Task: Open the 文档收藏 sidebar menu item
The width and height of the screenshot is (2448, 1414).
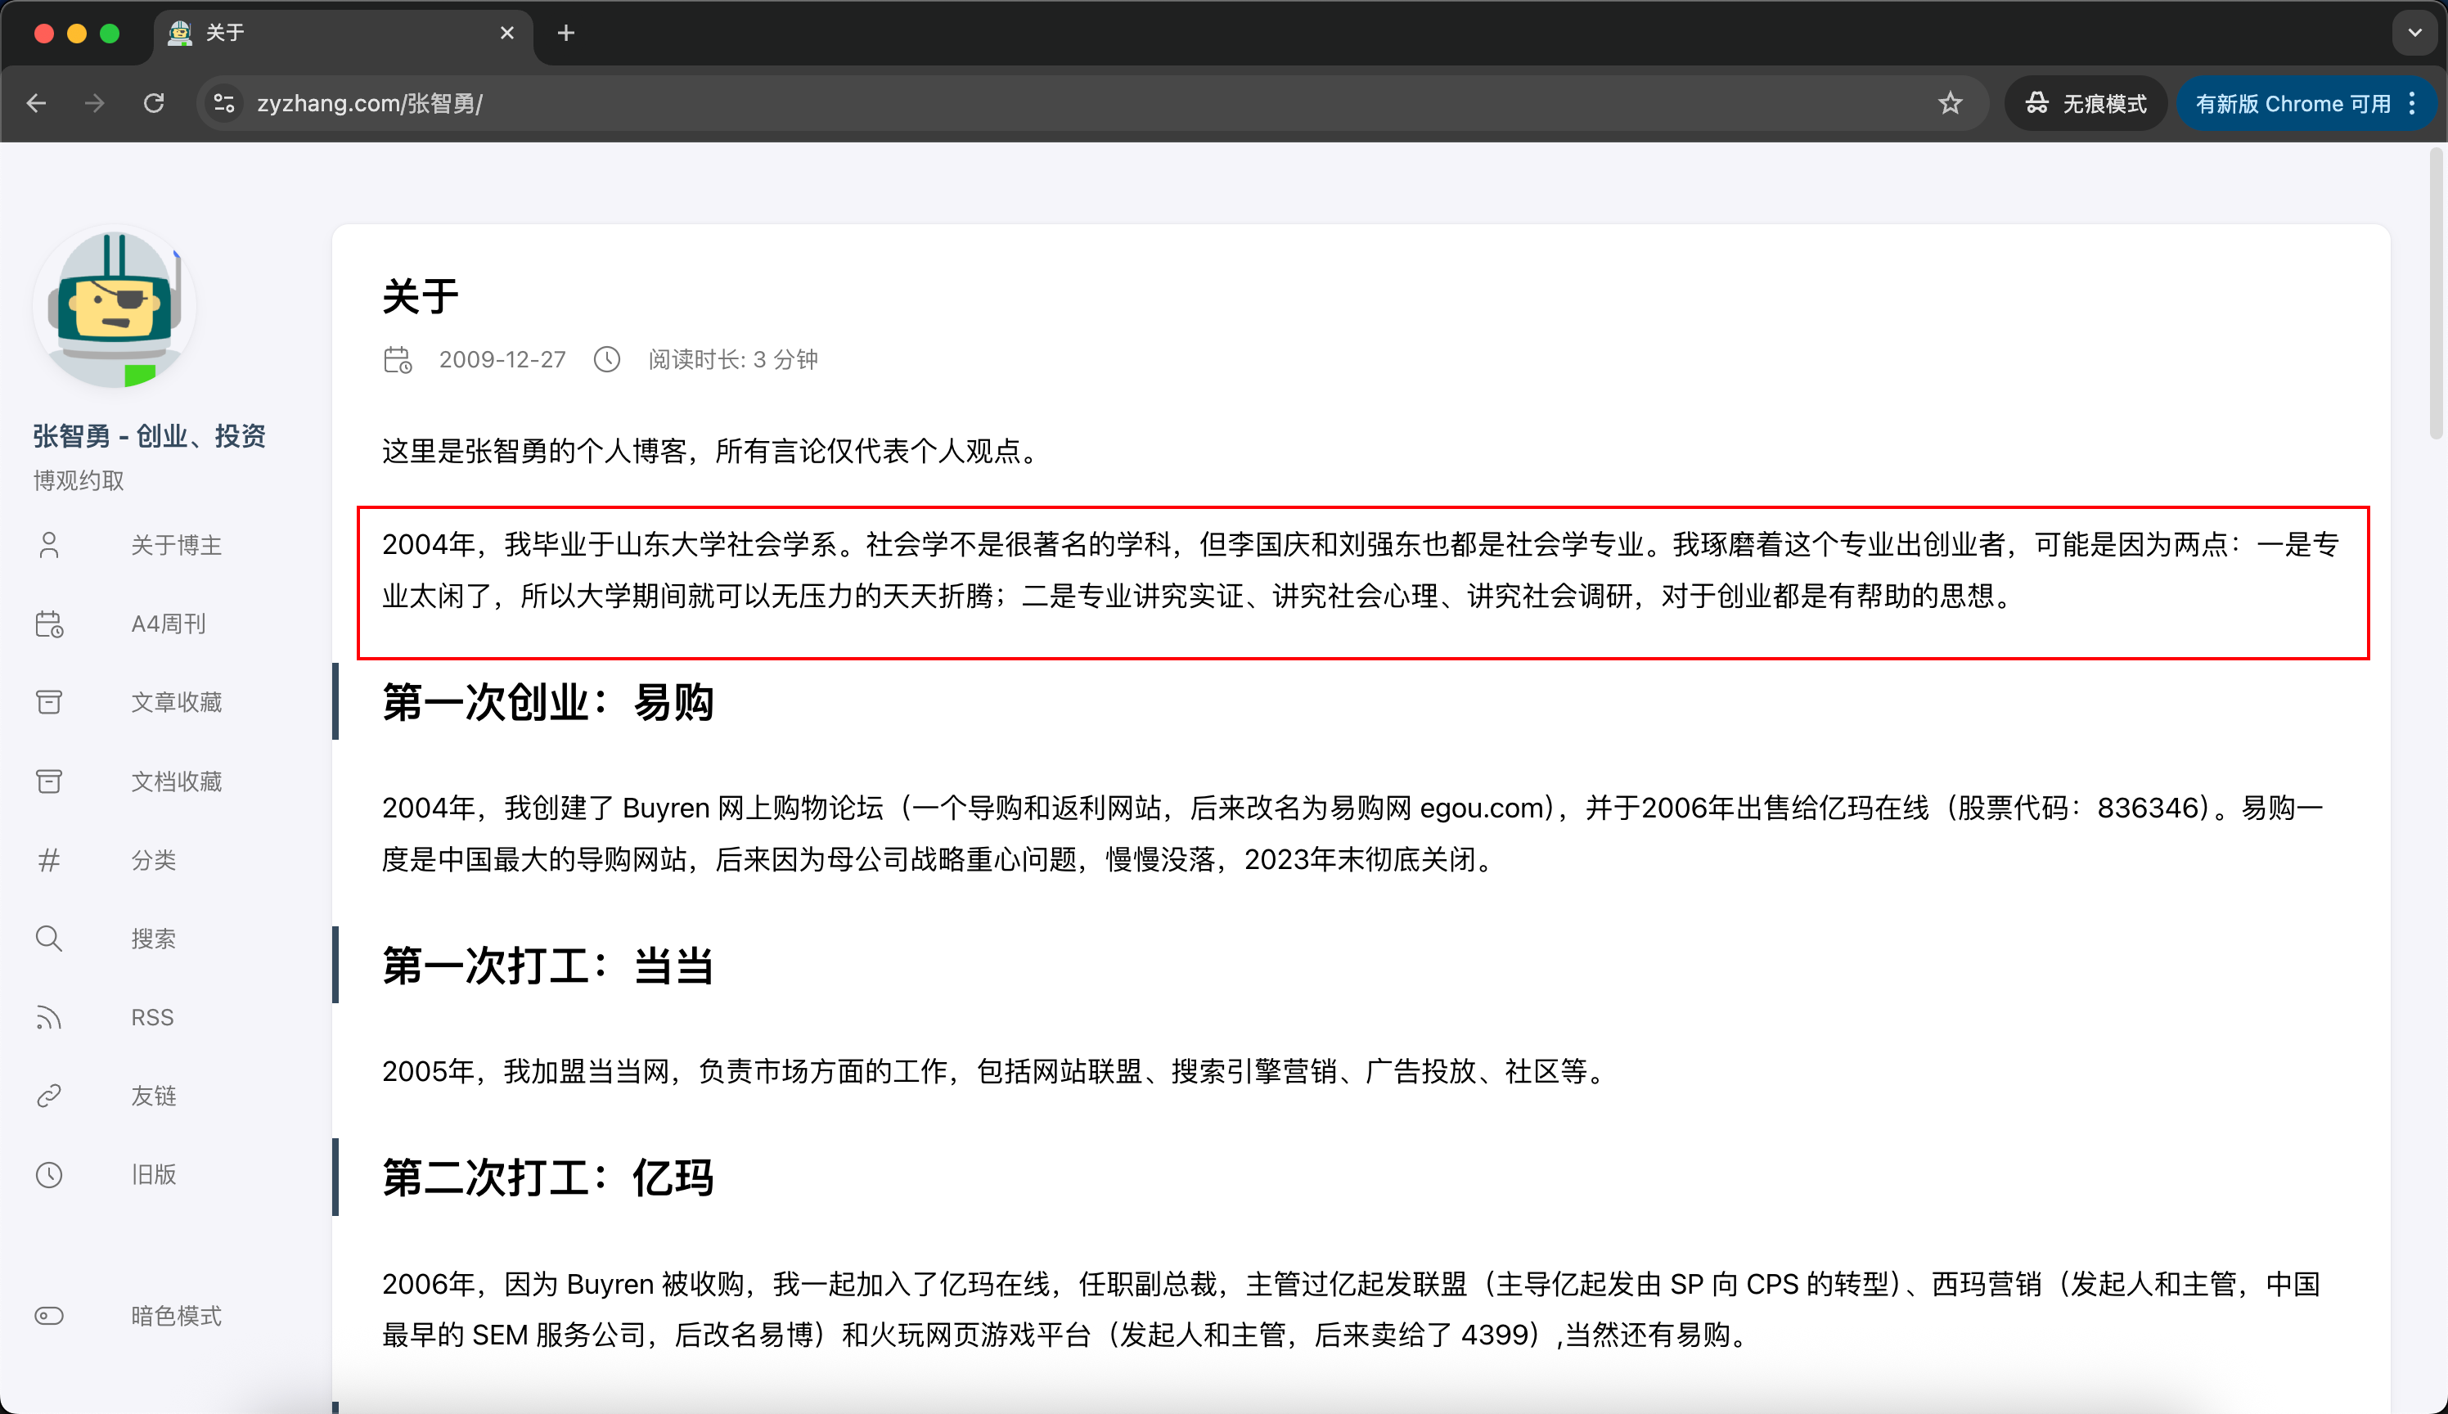Action: [176, 781]
